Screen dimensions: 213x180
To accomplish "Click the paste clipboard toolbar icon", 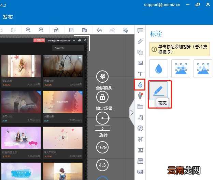I will [x=84, y=30].
